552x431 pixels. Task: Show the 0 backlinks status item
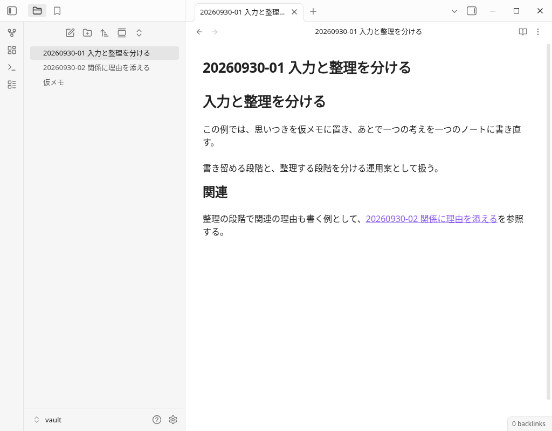pos(528,423)
